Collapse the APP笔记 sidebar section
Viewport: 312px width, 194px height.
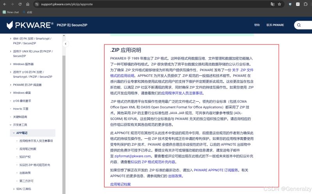pos(14,133)
